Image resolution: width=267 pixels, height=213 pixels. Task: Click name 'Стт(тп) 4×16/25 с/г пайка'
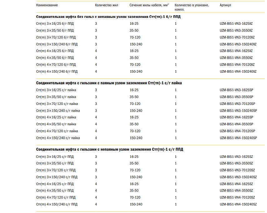click(56, 117)
